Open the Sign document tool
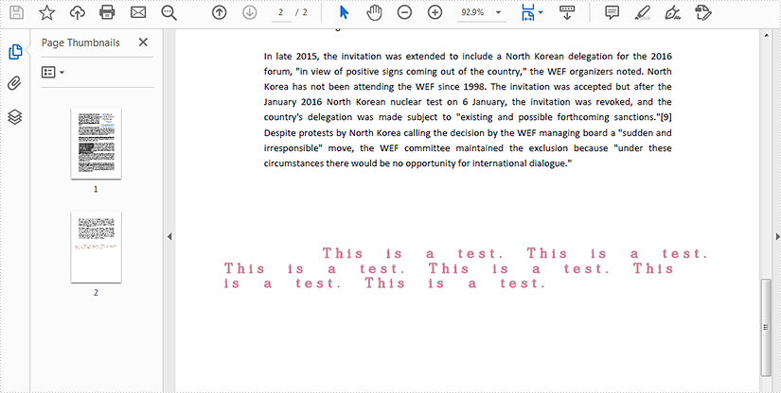 point(673,12)
